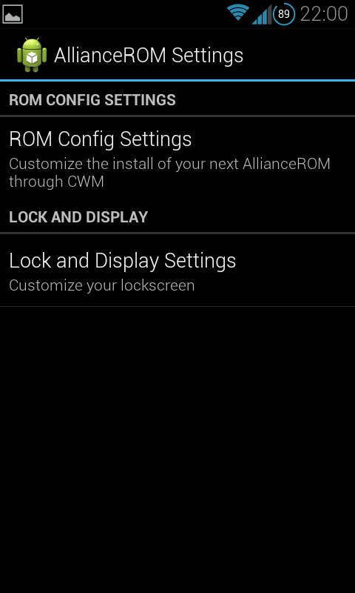The image size is (355, 593).
Task: Click the blue divider line under action bar
Action: coord(177,80)
